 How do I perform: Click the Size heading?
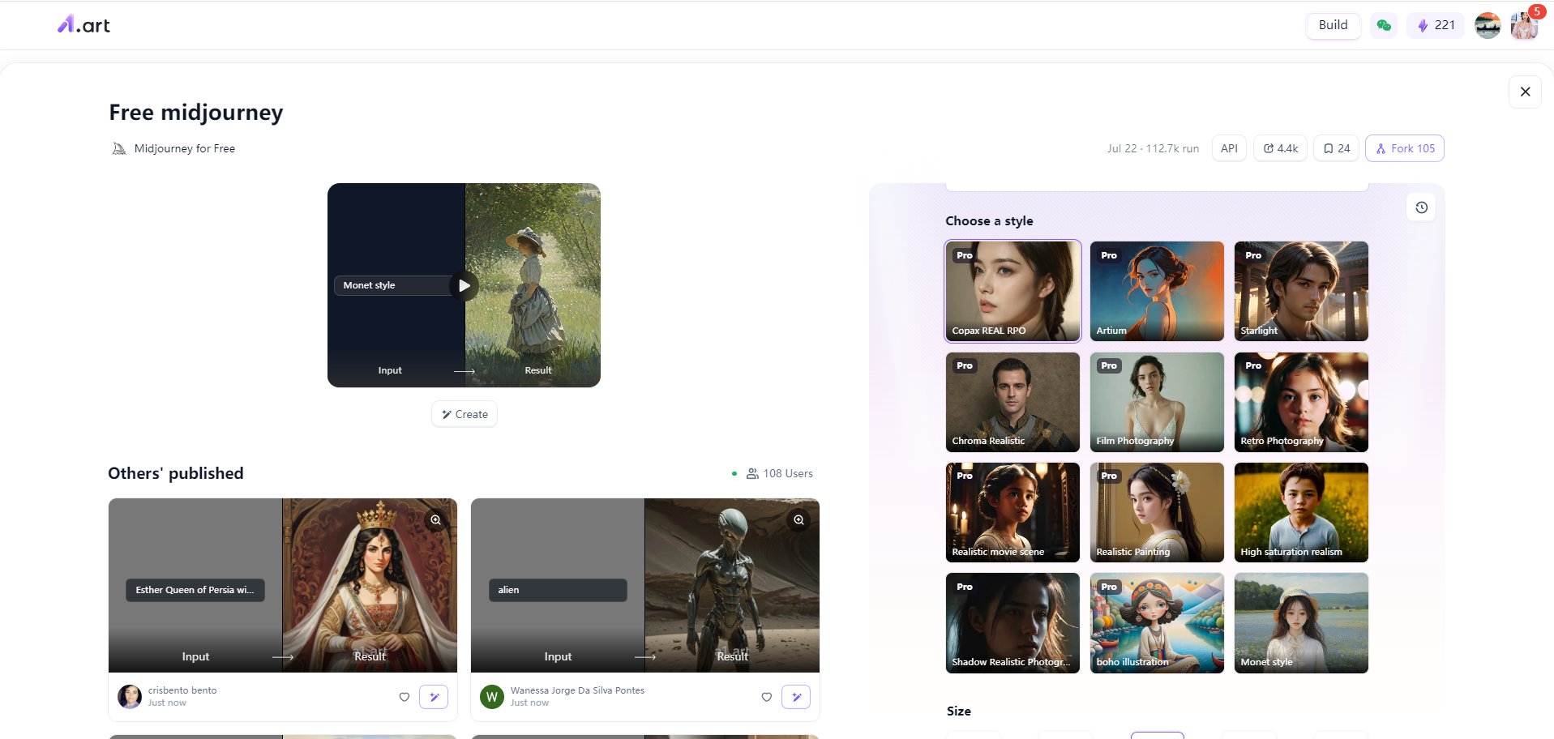(959, 711)
